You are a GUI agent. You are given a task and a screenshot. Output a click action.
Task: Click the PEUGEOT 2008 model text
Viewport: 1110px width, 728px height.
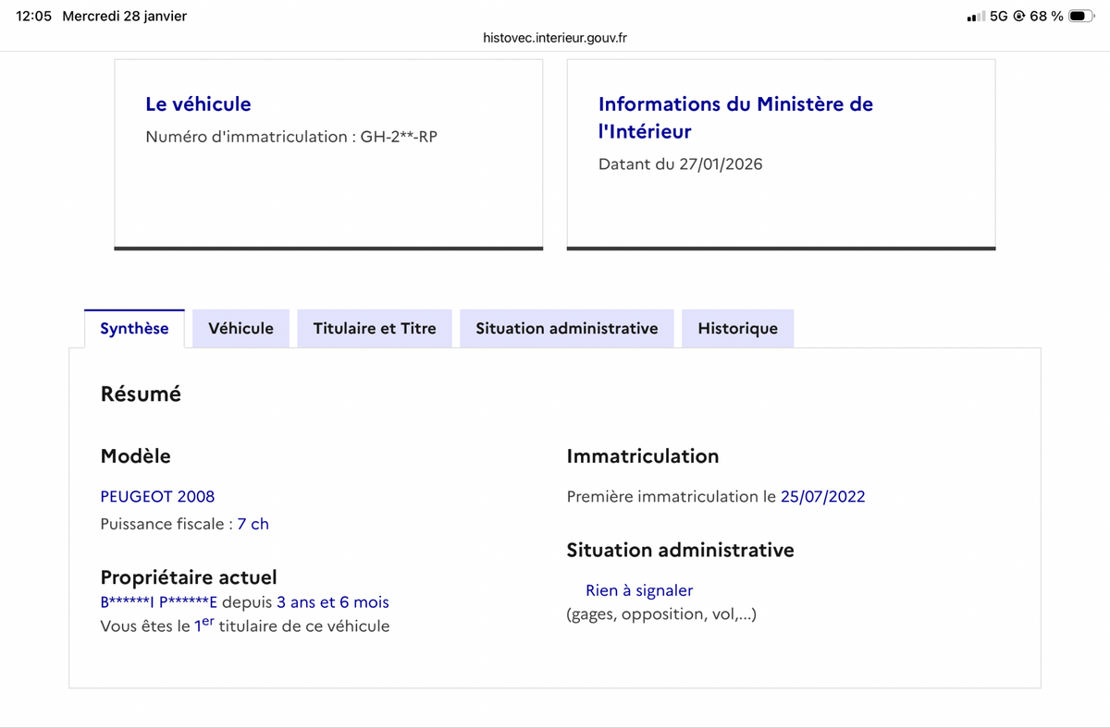(x=157, y=496)
